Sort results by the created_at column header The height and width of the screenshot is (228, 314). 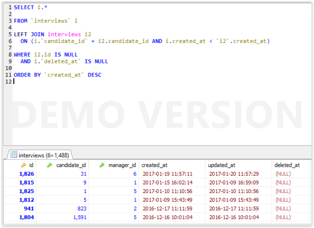[x=154, y=165]
